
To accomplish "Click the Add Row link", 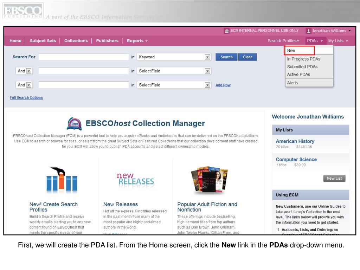I will (223, 85).
